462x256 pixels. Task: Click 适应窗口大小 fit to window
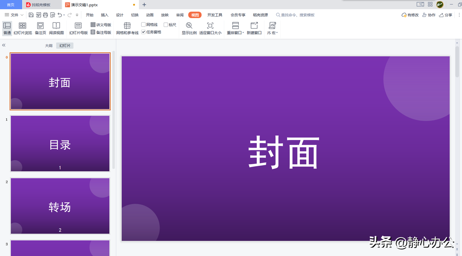[x=210, y=29]
